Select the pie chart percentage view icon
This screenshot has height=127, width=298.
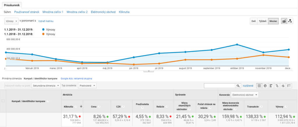(x=265, y=86)
